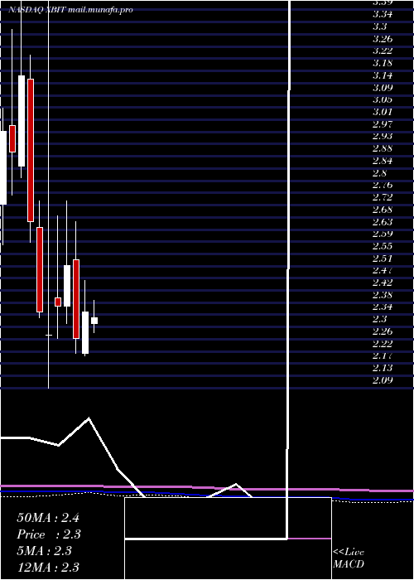Click the 2.09 price axis label
This screenshot has width=414, height=580.
coord(383,379)
